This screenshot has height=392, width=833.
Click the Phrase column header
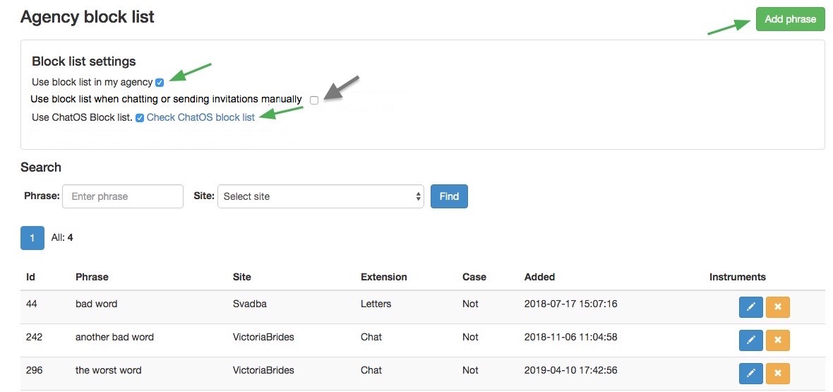pos(92,277)
